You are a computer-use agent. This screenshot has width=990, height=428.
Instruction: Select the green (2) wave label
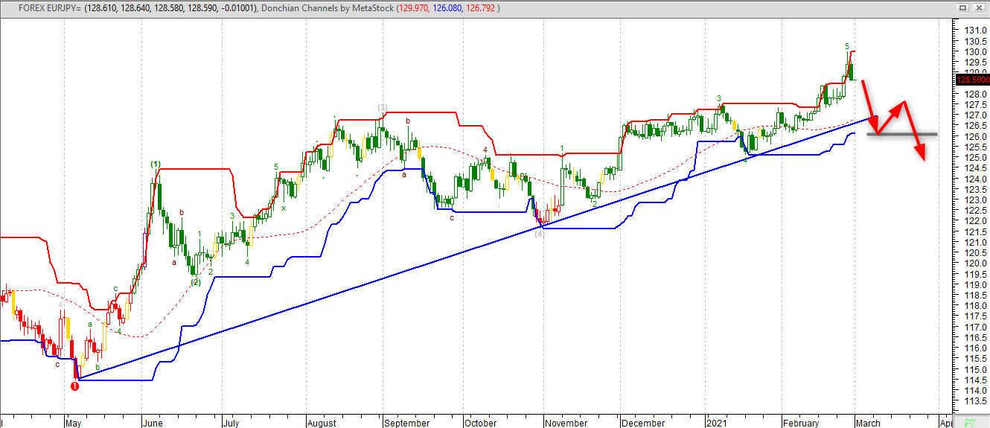tap(195, 282)
